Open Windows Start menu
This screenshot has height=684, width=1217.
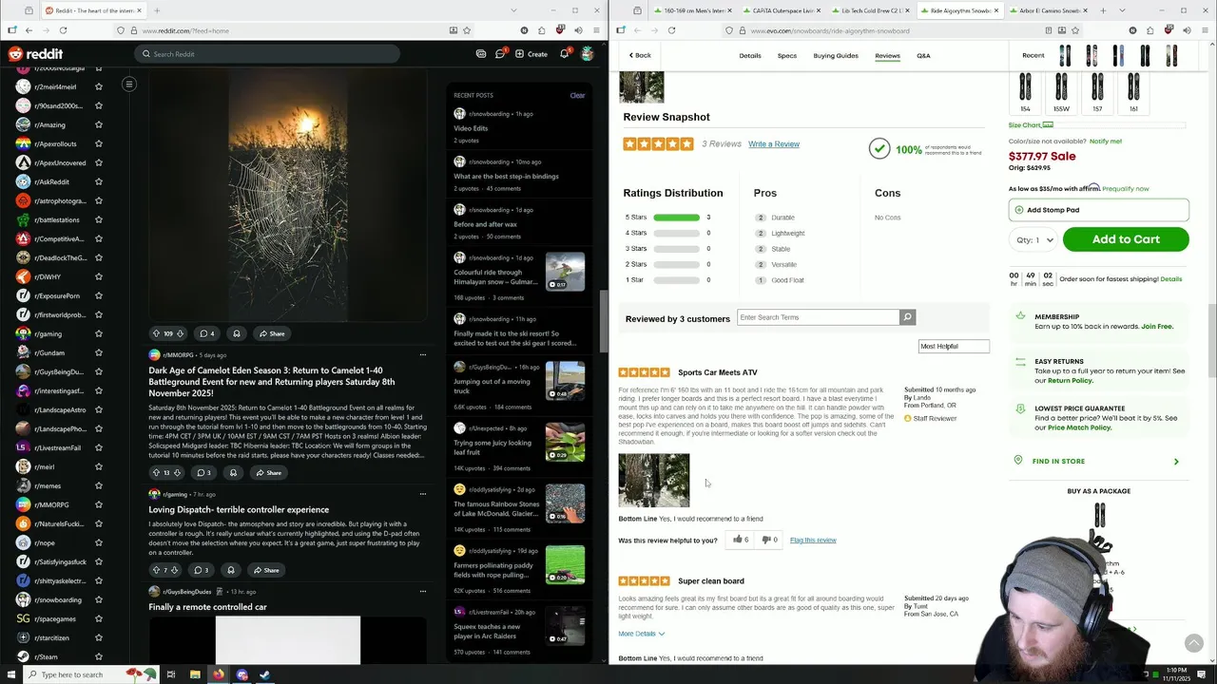11,674
